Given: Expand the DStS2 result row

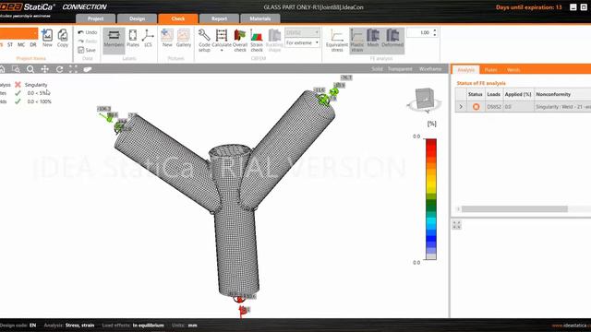Looking at the screenshot, I should click(461, 107).
